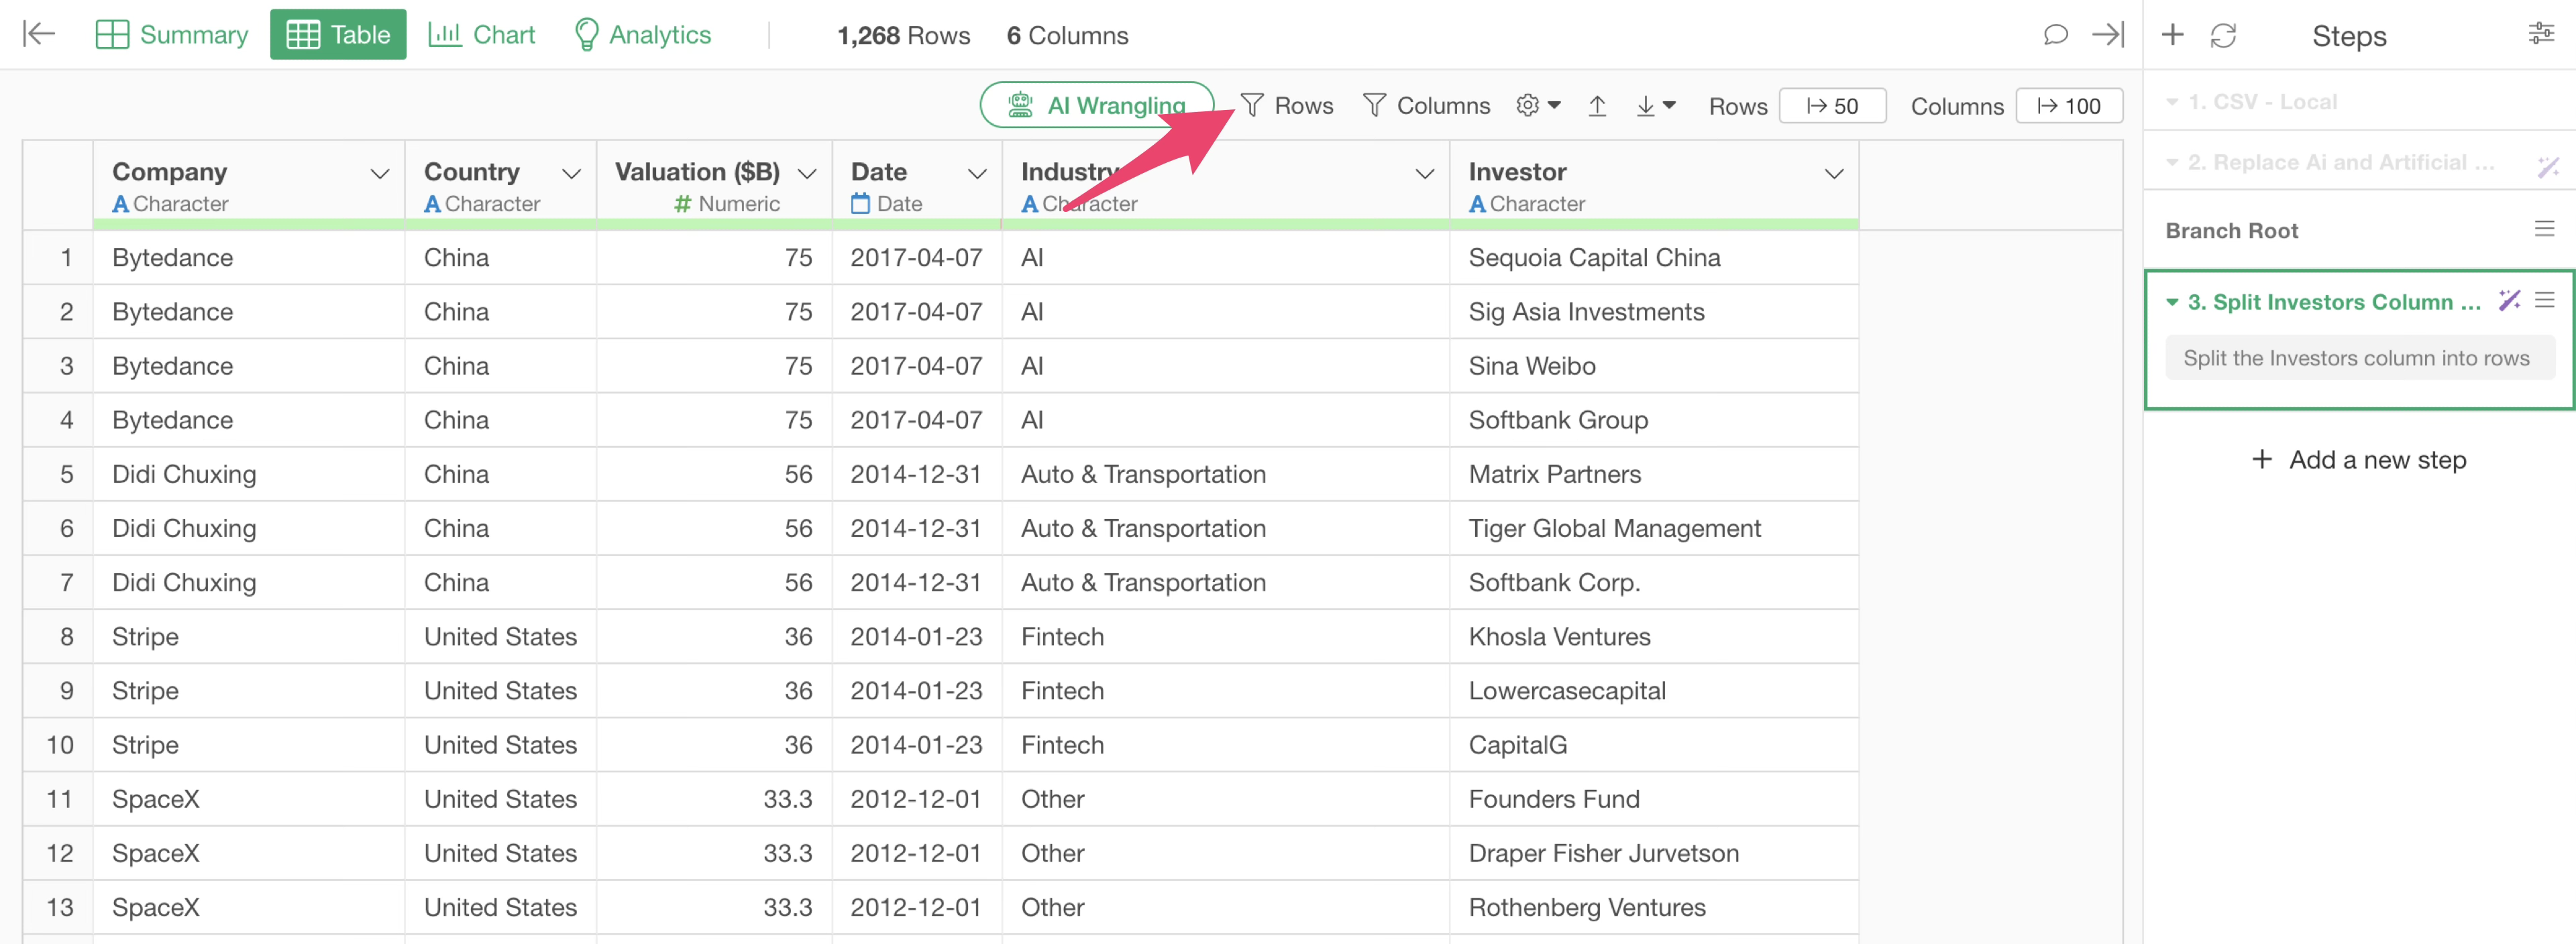
Task: Select the Softbank Group cell
Action: pos(1654,420)
